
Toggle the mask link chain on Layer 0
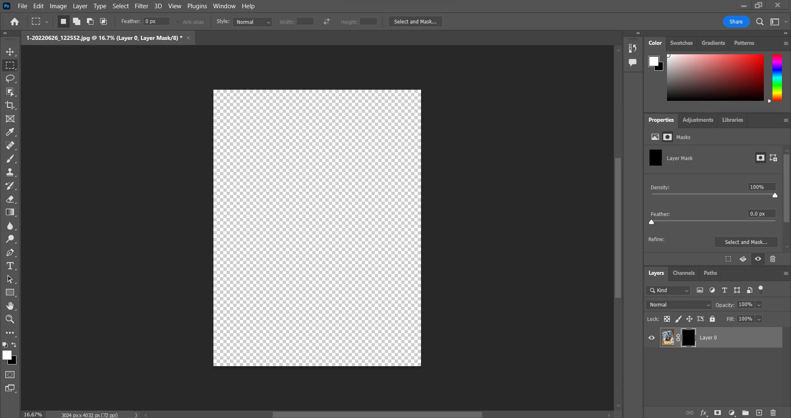tap(678, 338)
